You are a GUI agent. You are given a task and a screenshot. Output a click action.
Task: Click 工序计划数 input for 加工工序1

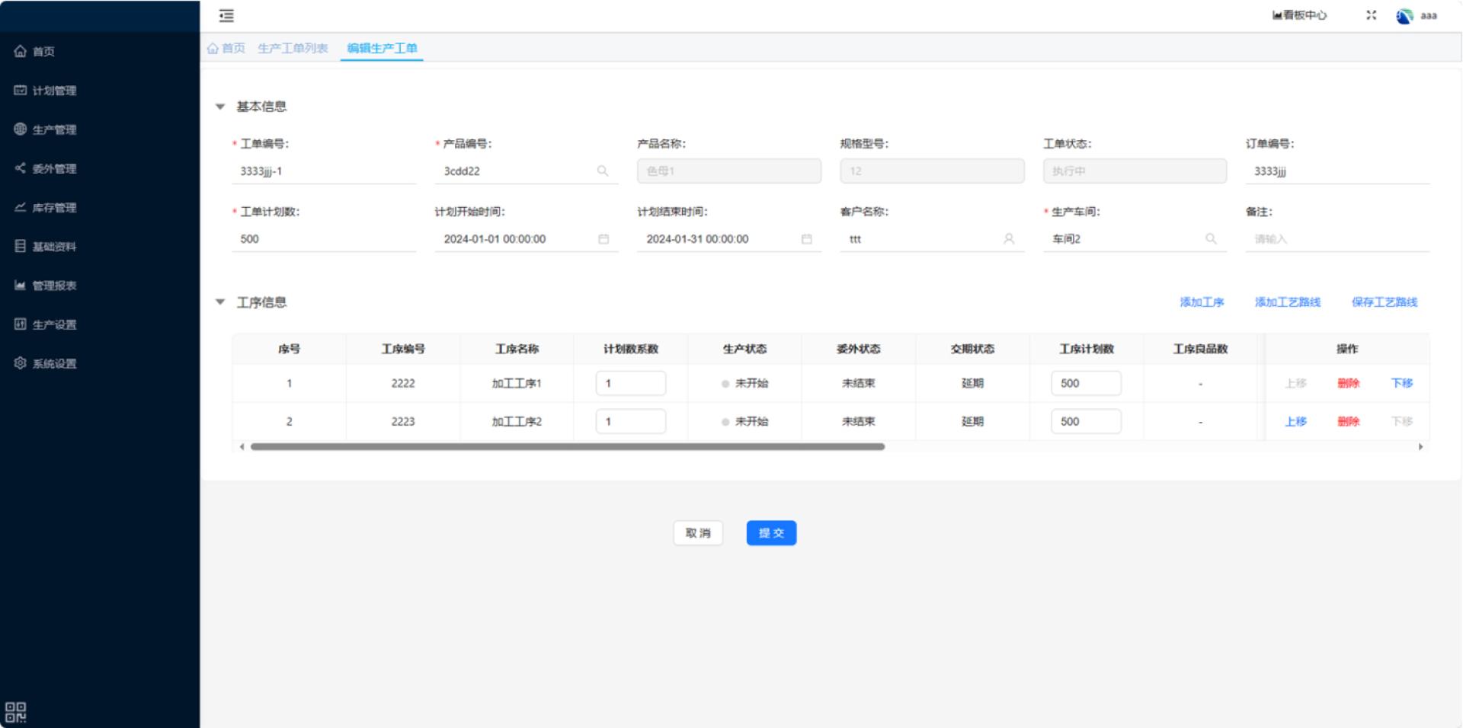pos(1086,383)
